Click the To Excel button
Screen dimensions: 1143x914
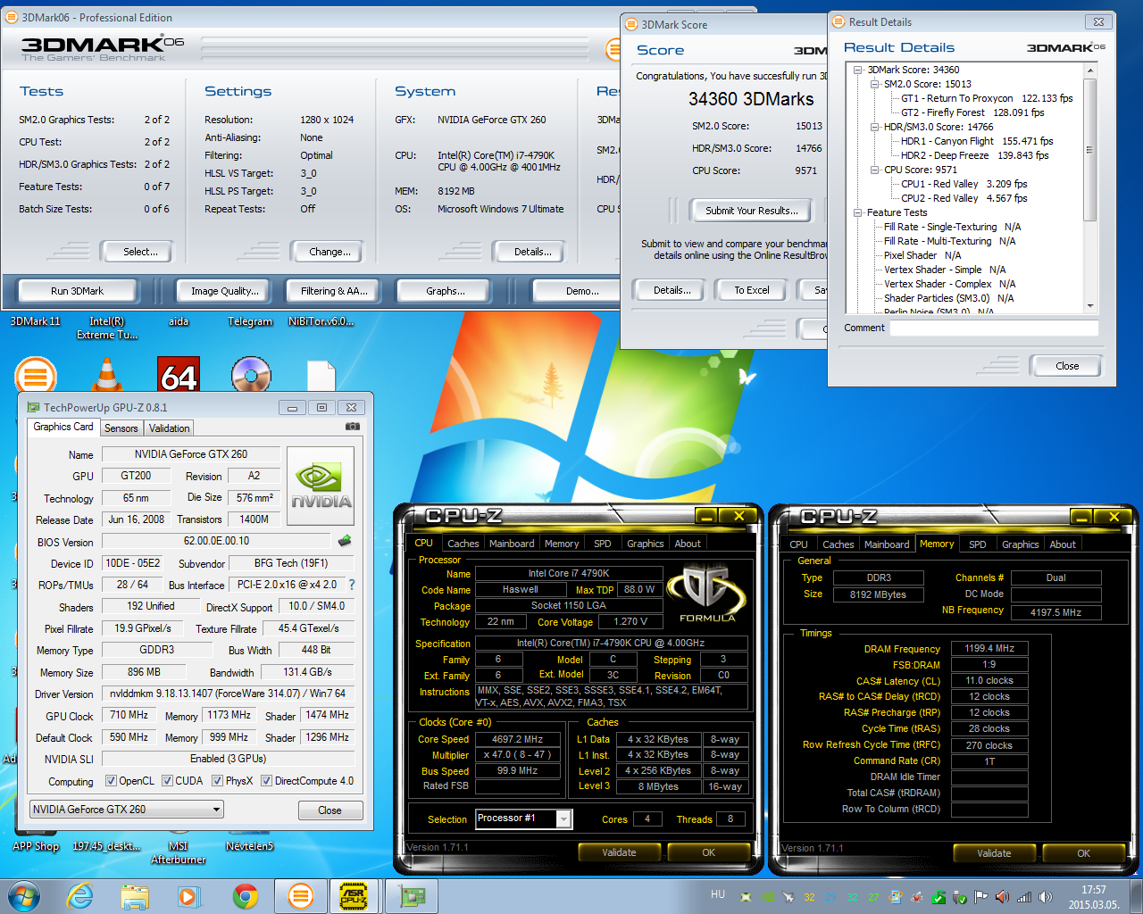tap(752, 290)
